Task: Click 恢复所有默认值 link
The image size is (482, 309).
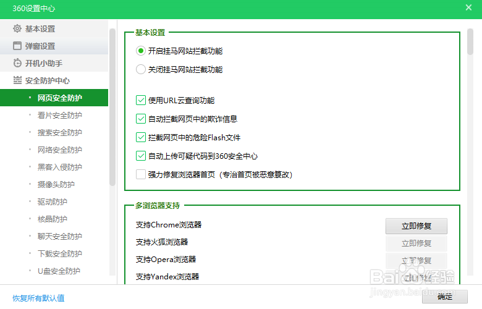Action: [38, 298]
